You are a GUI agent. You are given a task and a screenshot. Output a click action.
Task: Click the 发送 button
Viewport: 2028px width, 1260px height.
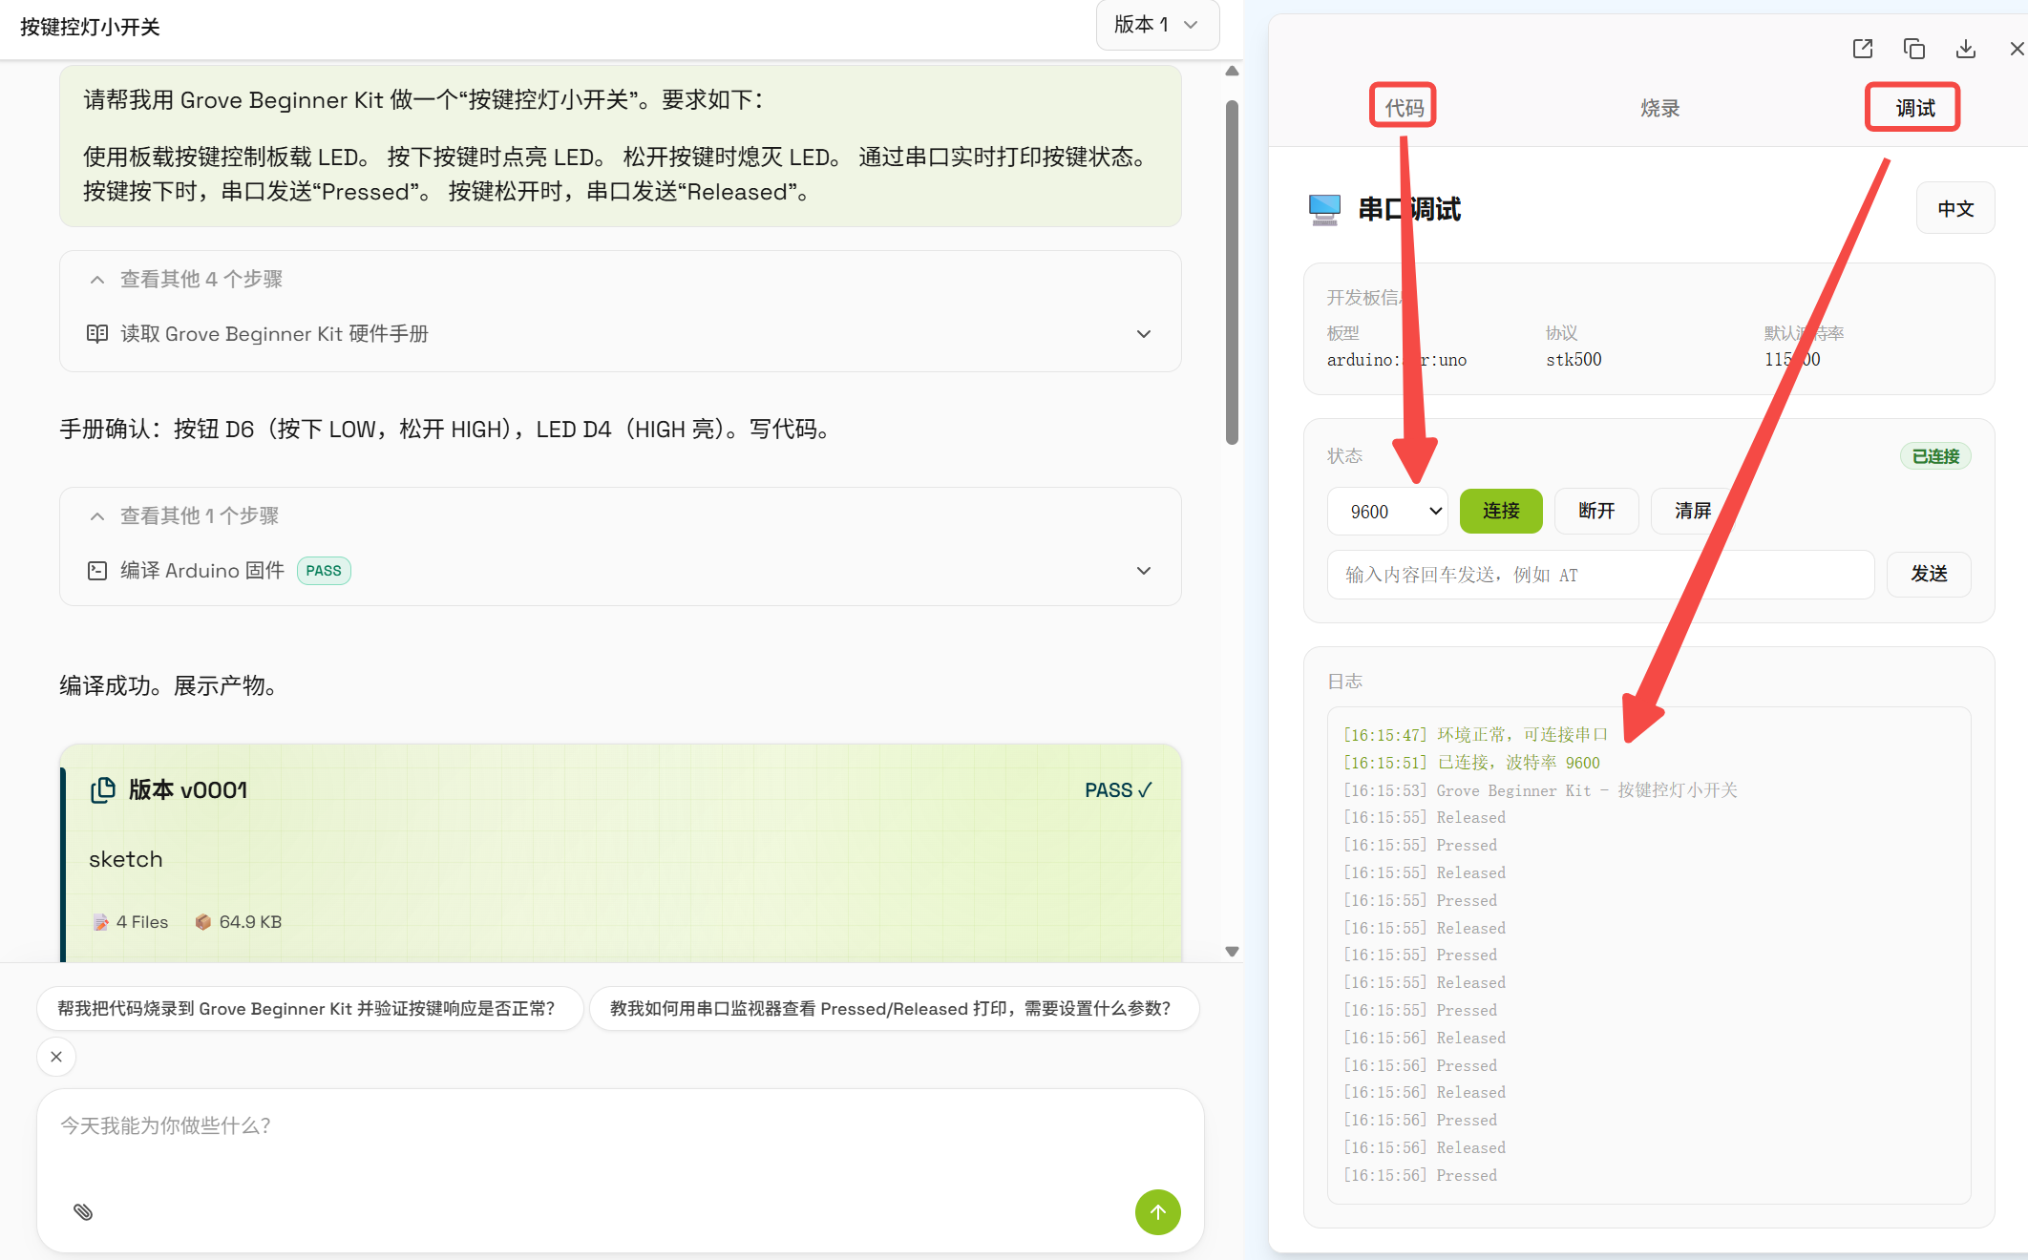click(1929, 575)
